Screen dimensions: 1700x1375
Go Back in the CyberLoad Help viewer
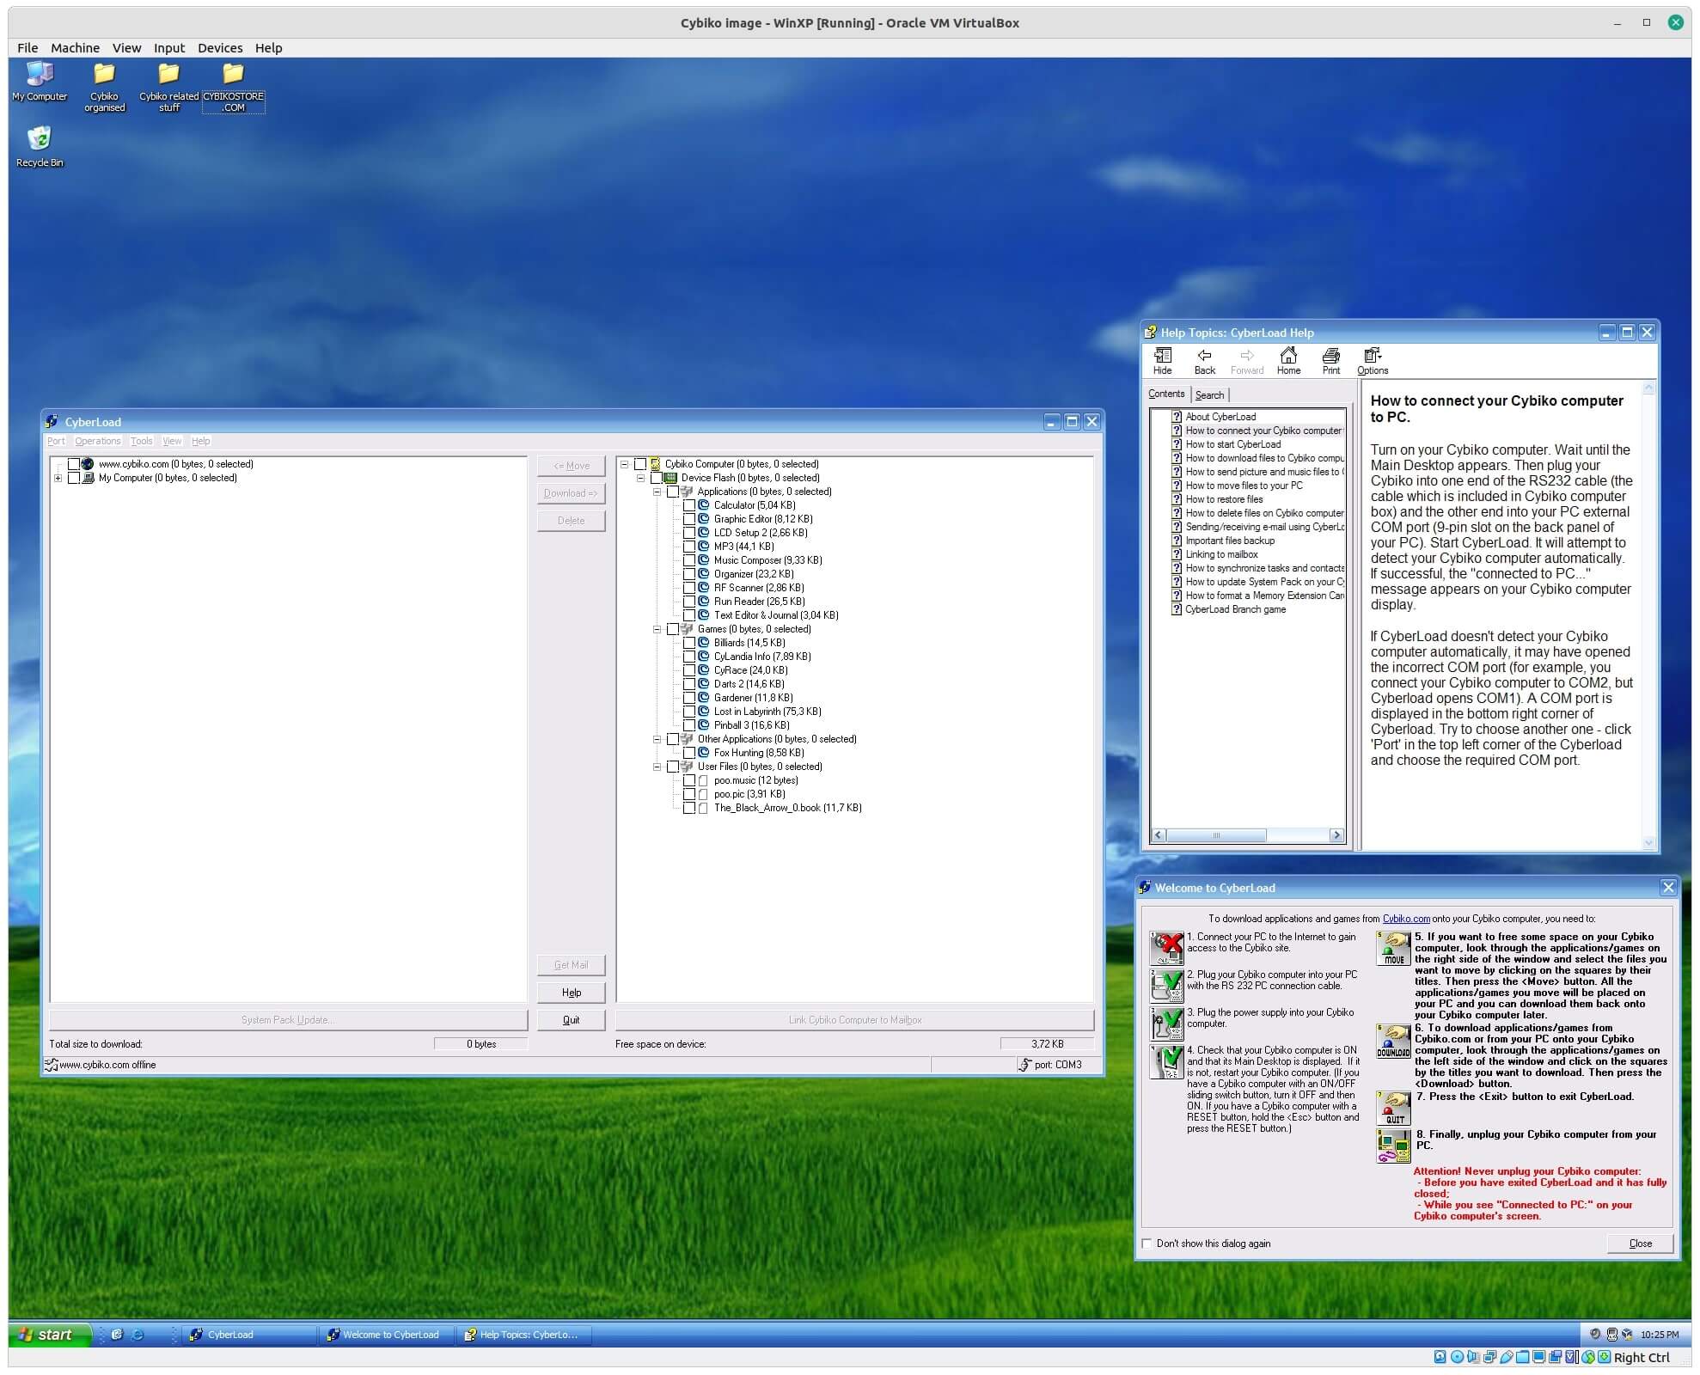(1203, 359)
